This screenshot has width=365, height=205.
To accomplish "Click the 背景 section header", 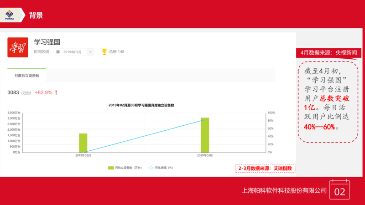I will tap(36, 15).
